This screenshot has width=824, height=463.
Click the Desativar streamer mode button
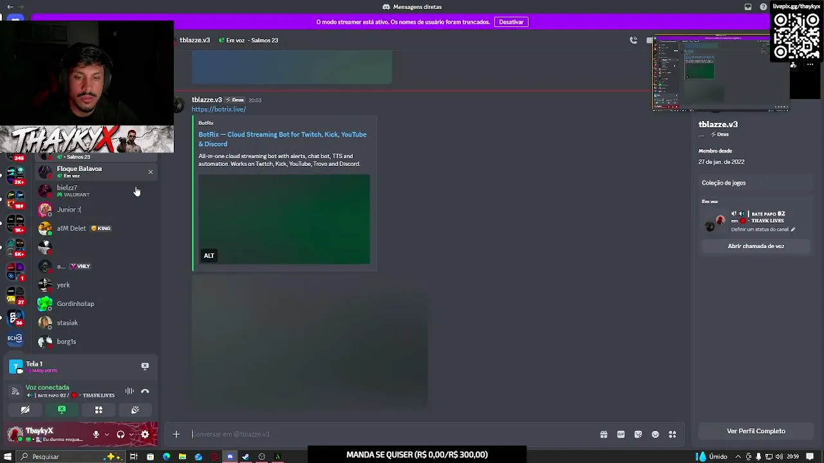coord(511,22)
